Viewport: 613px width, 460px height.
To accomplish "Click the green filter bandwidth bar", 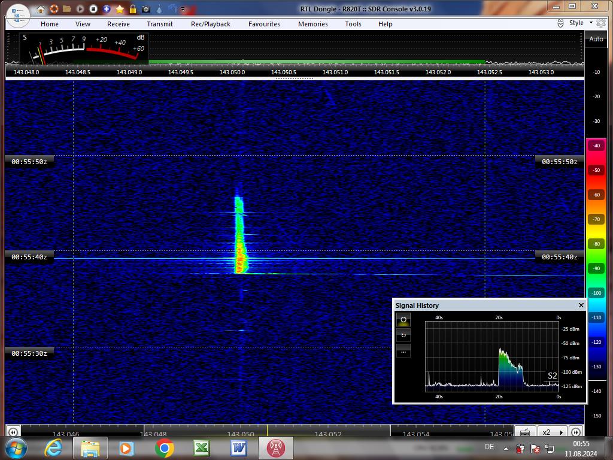I will (317, 62).
